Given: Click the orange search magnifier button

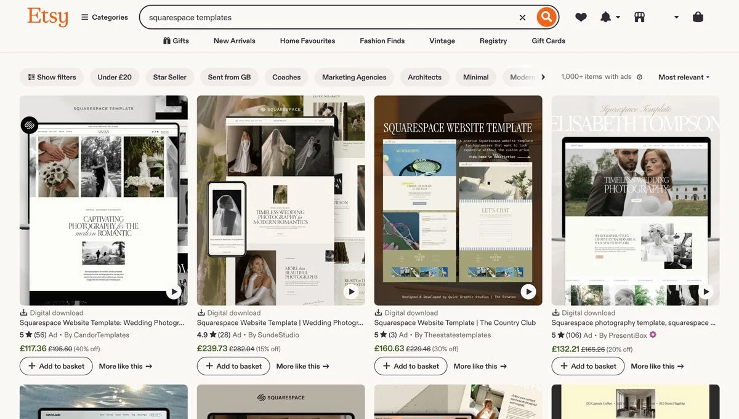Looking at the screenshot, I should click(x=546, y=17).
